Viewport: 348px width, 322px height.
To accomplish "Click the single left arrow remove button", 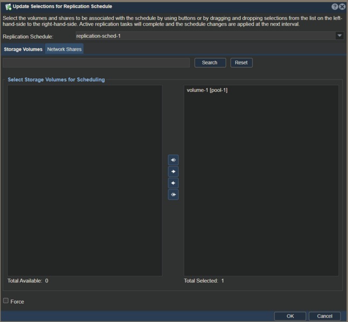I will coord(173,183).
